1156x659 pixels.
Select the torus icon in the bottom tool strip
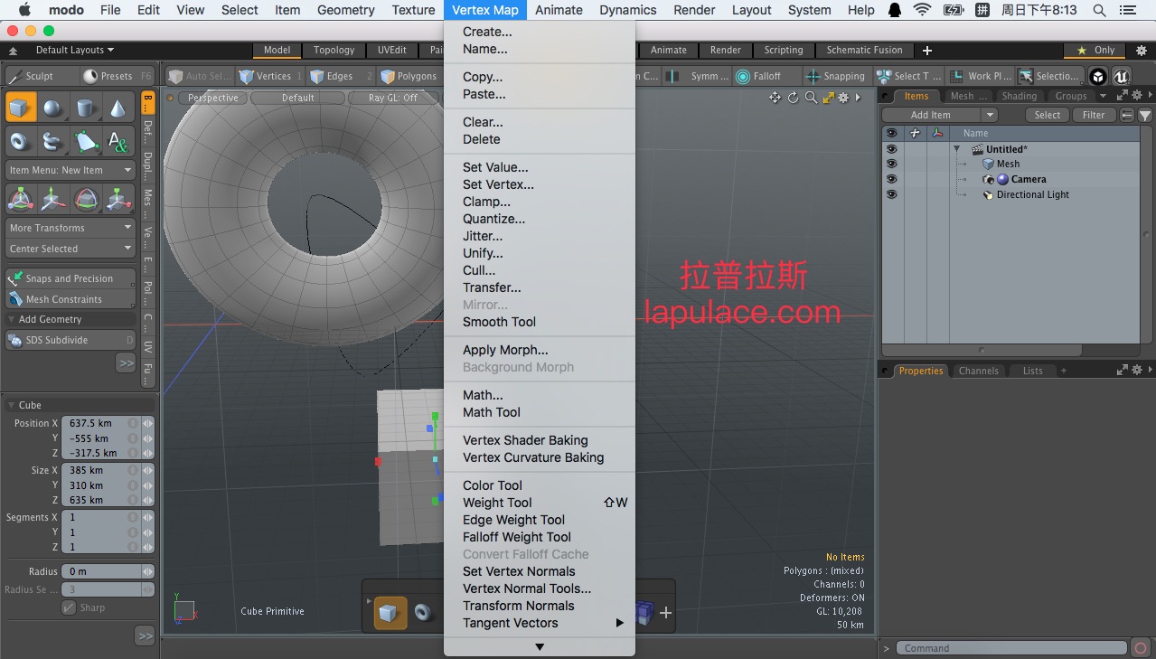click(422, 613)
